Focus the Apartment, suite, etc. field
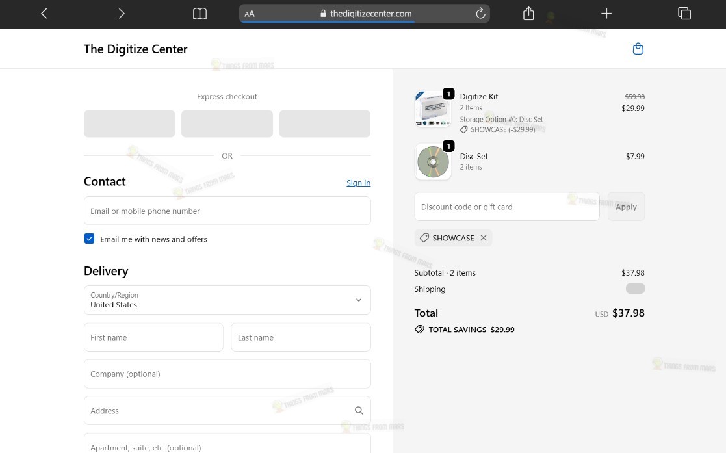 (x=227, y=443)
